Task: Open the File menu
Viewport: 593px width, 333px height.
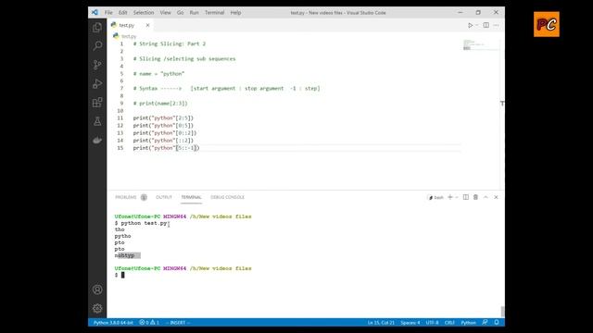Action: pos(108,12)
